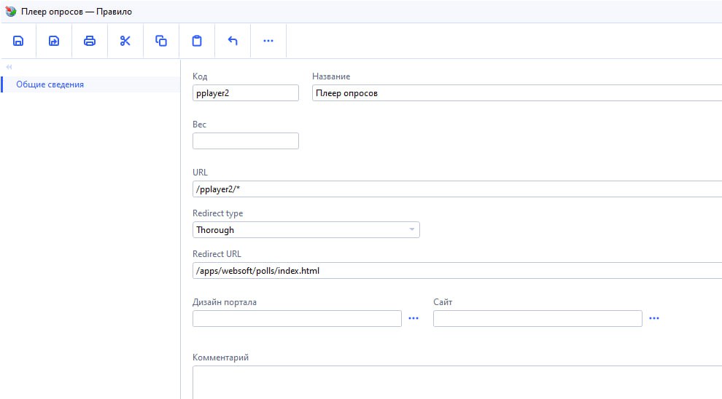Click the Print icon
The height and width of the screenshot is (399, 722).
pos(90,41)
